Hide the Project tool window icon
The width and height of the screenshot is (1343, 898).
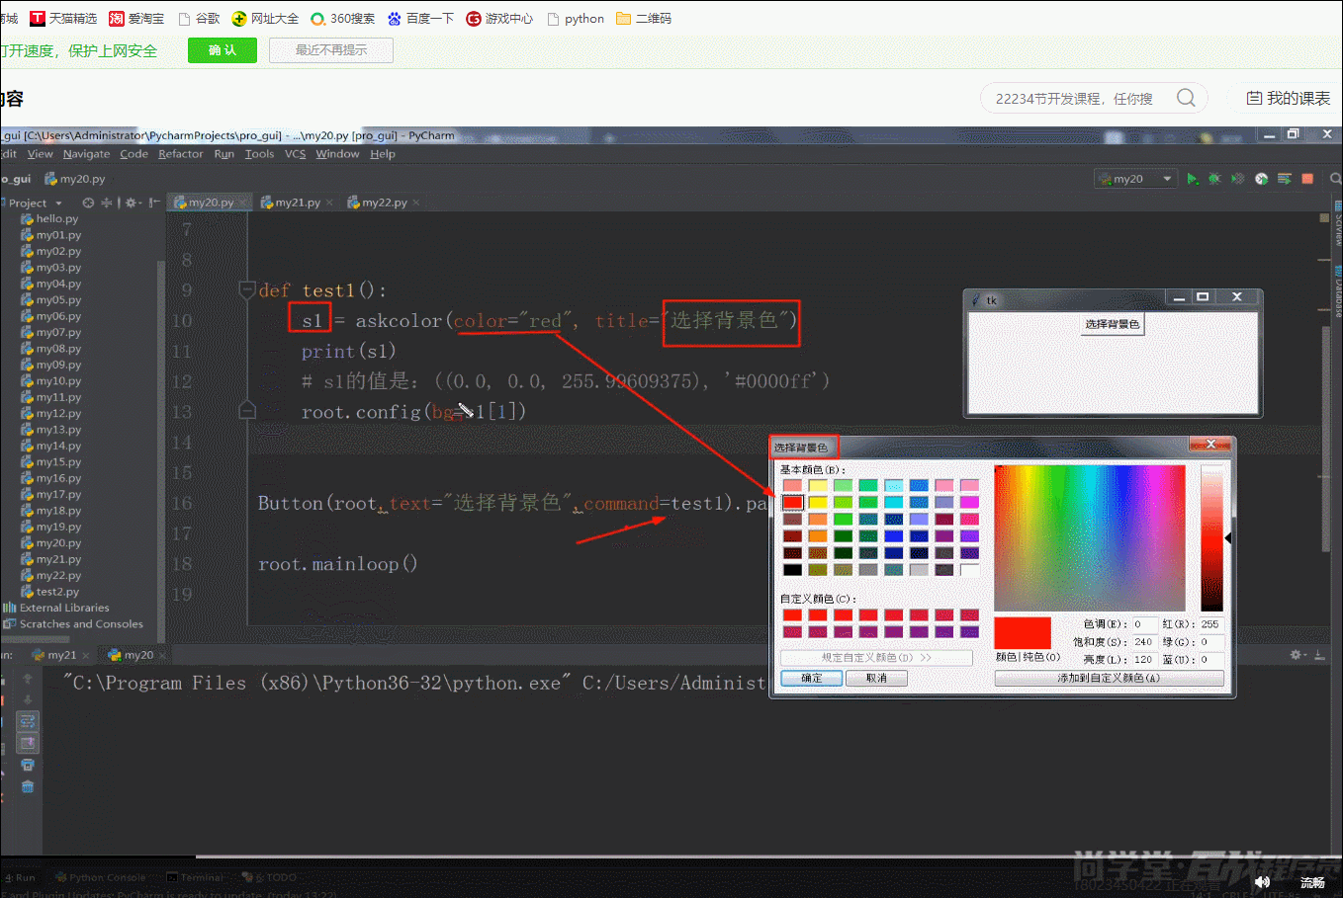[153, 203]
